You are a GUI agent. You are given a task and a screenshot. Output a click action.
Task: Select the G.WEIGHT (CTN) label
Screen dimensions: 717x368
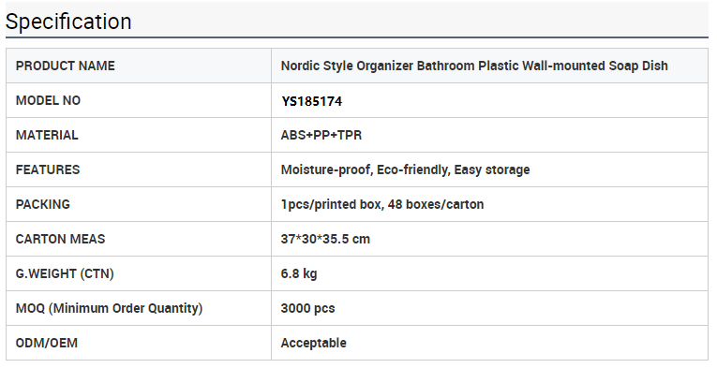(x=65, y=273)
